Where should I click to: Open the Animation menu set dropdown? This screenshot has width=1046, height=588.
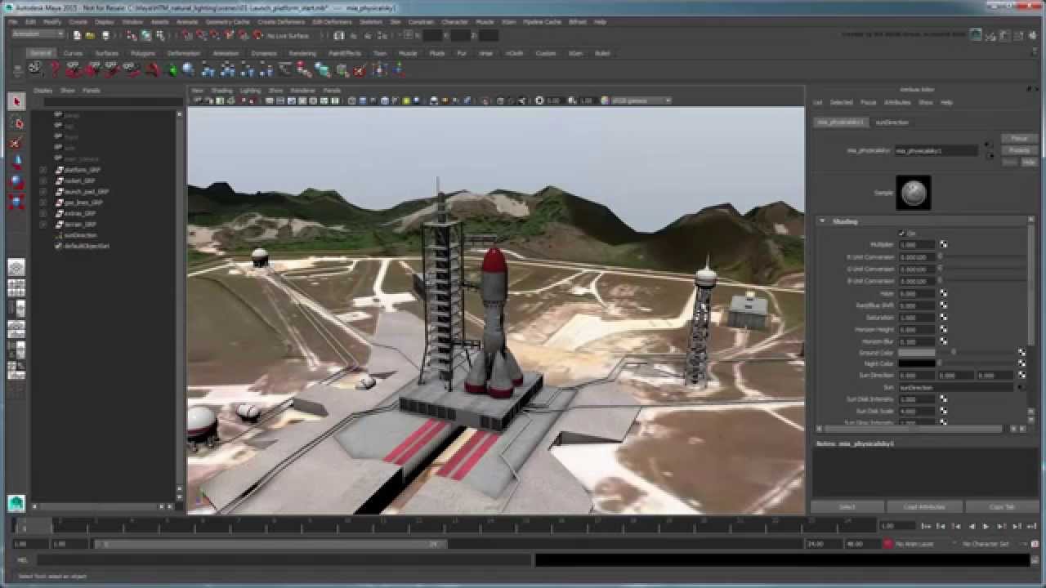coord(38,35)
